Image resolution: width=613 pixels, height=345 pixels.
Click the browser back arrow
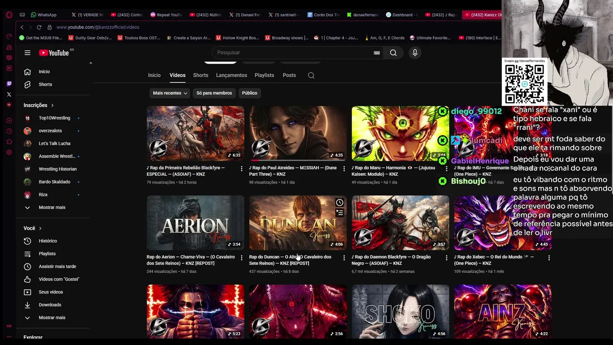coord(22,27)
